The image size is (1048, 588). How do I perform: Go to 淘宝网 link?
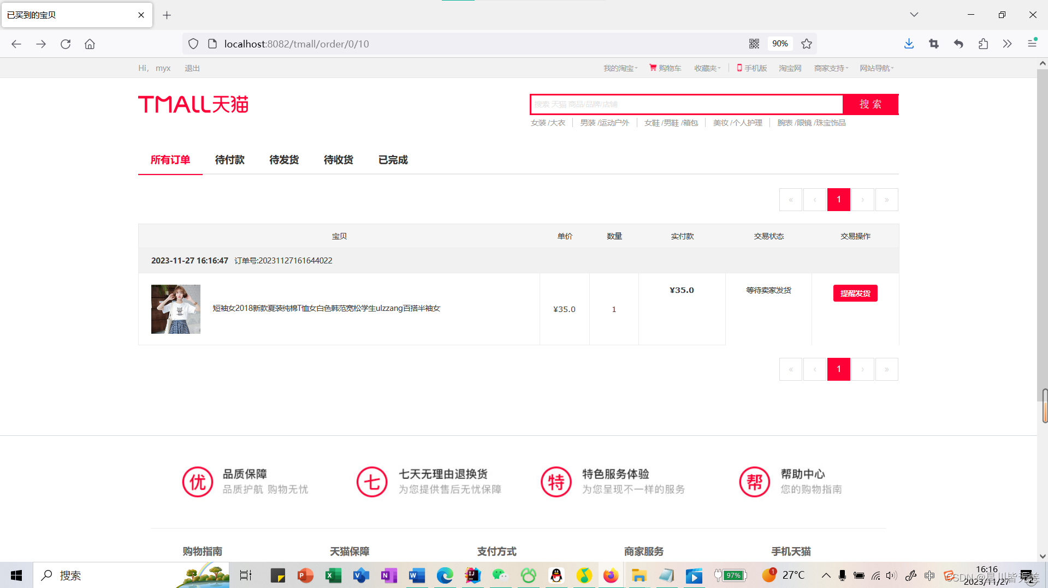(790, 68)
